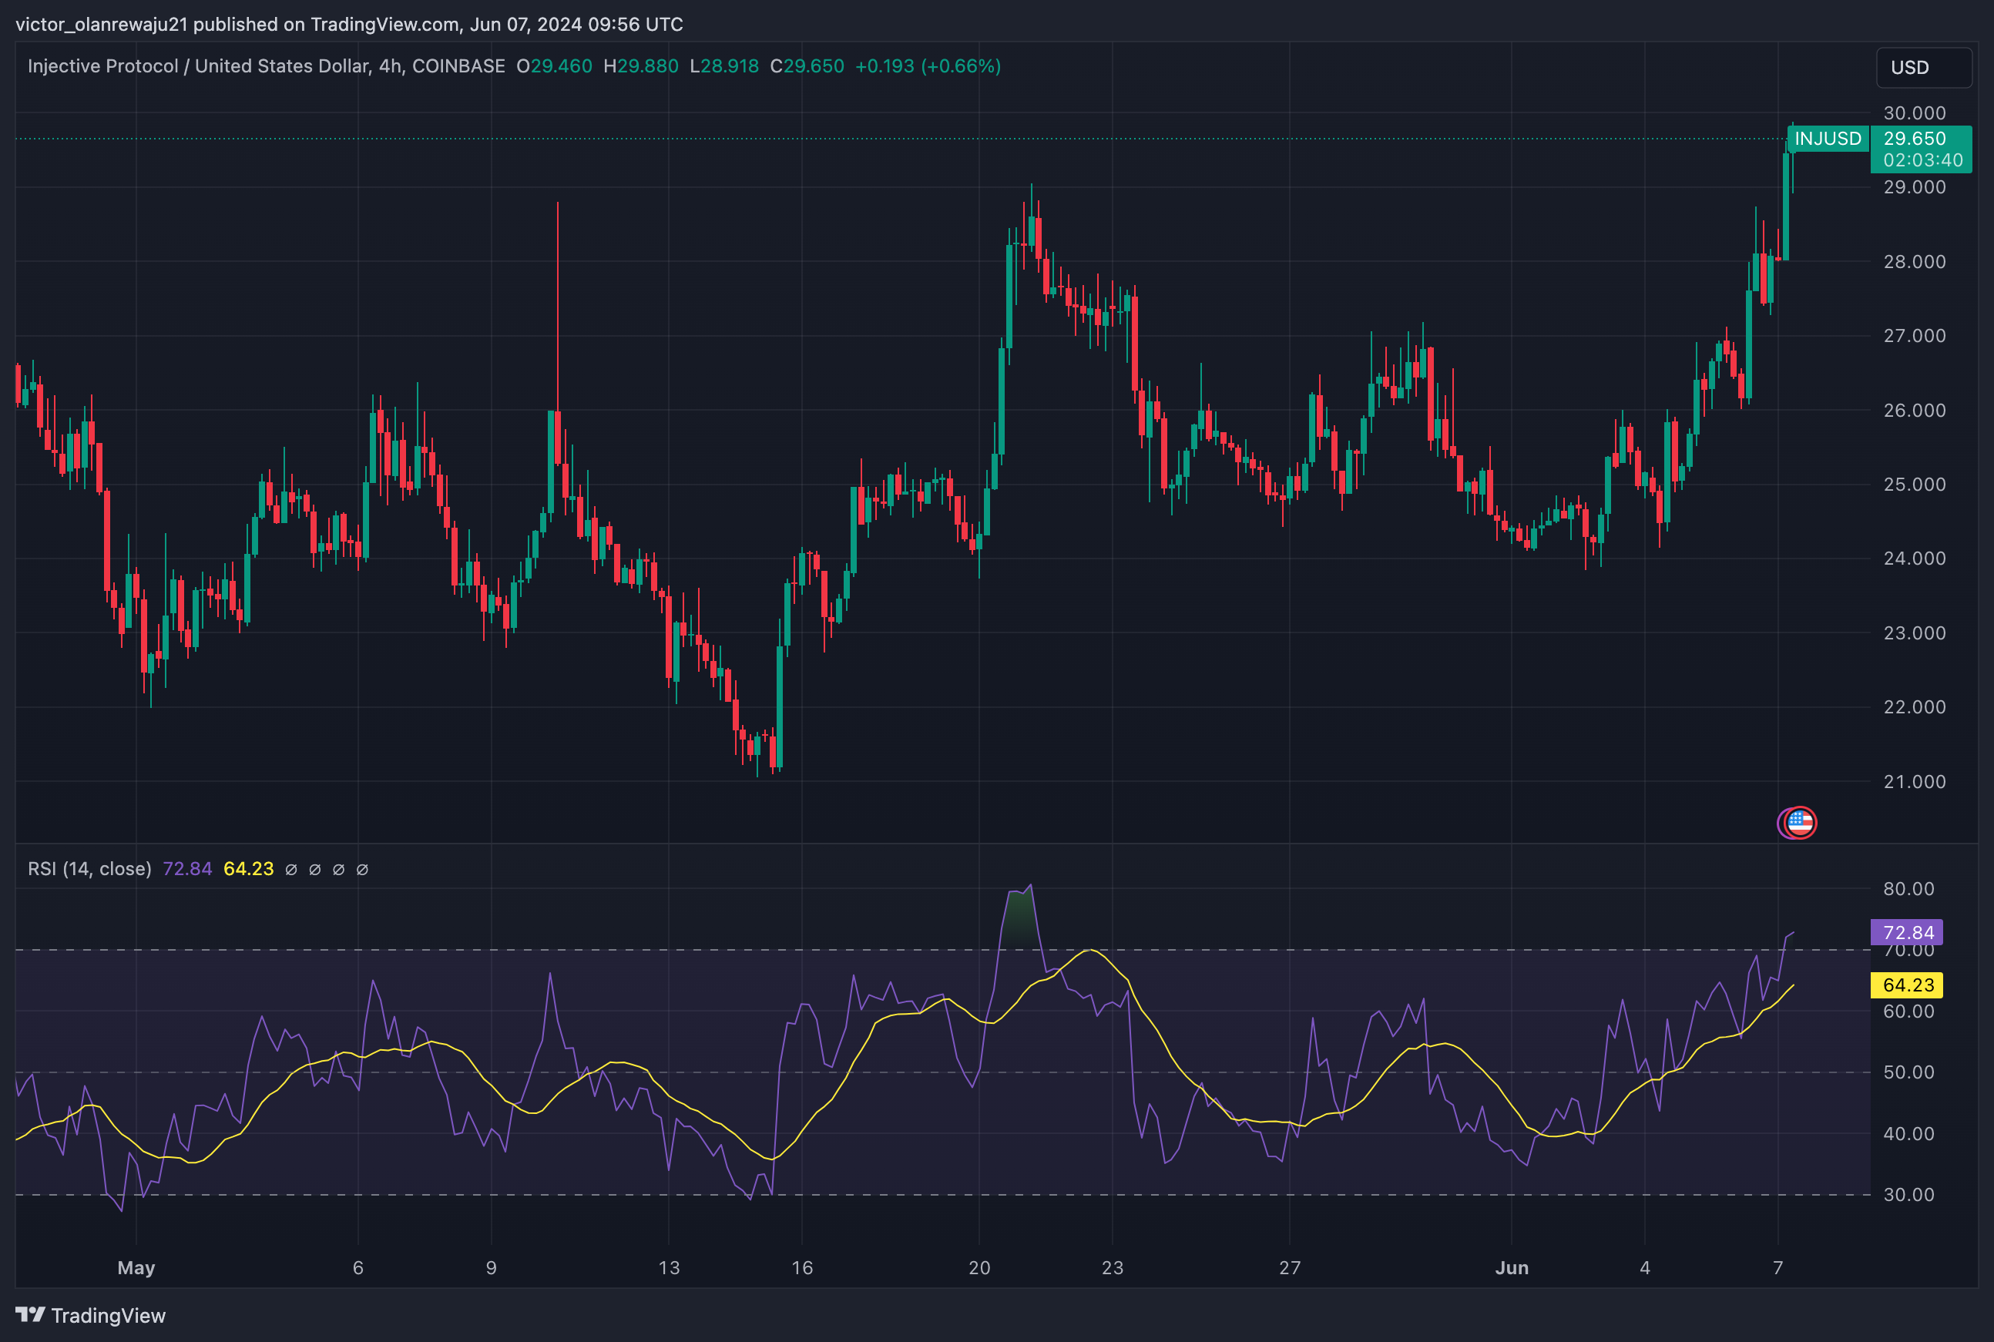This screenshot has width=1994, height=1342.
Task: Click the +0.193 (+0.66%) change value
Action: (x=928, y=66)
